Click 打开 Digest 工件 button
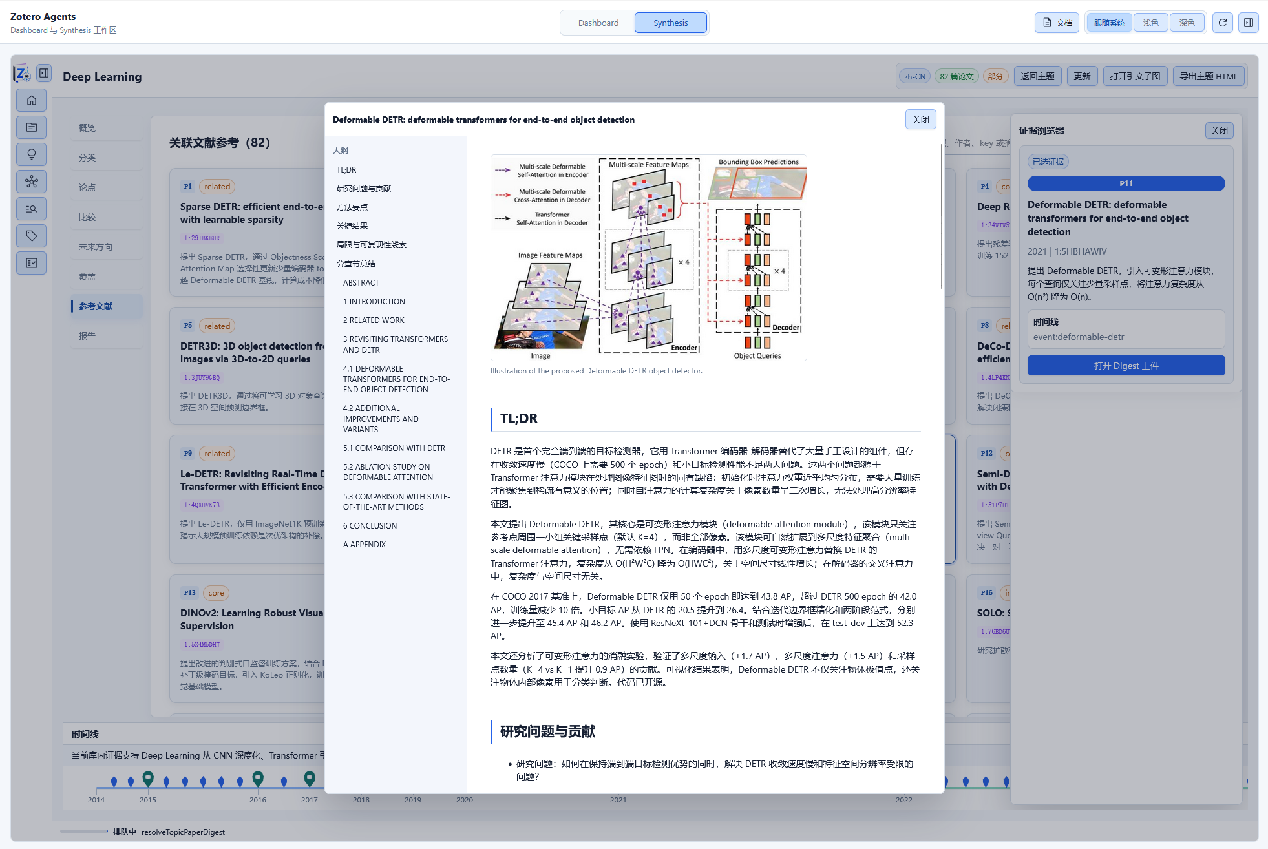The width and height of the screenshot is (1268, 849). (1126, 366)
